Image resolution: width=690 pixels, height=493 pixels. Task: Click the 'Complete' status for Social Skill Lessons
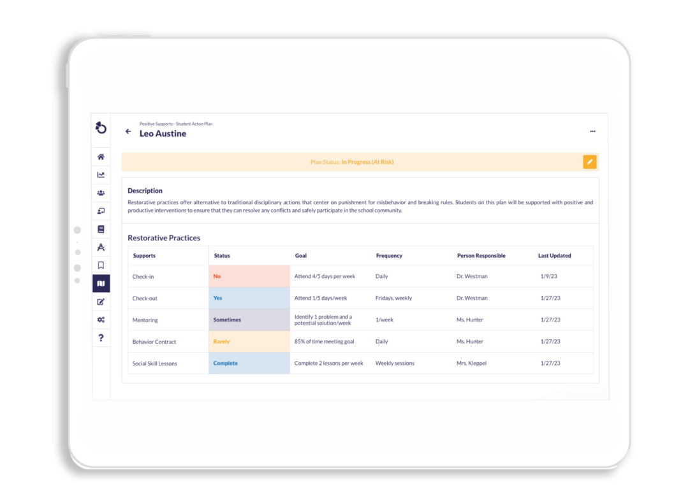tap(249, 364)
